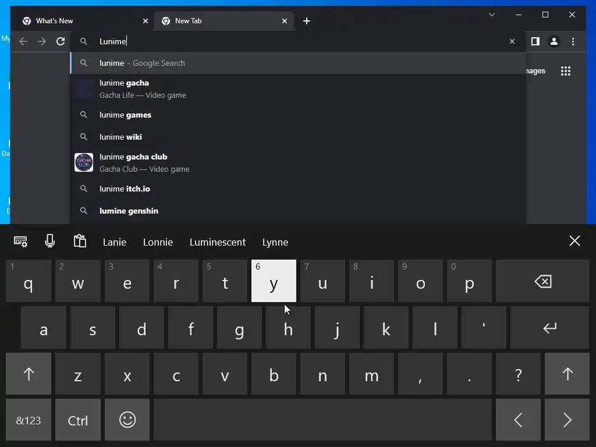
Task: Tap the e key
Action: [127, 281]
